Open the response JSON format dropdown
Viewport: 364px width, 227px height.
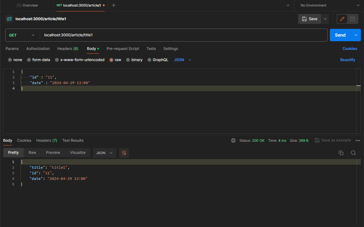104,153
